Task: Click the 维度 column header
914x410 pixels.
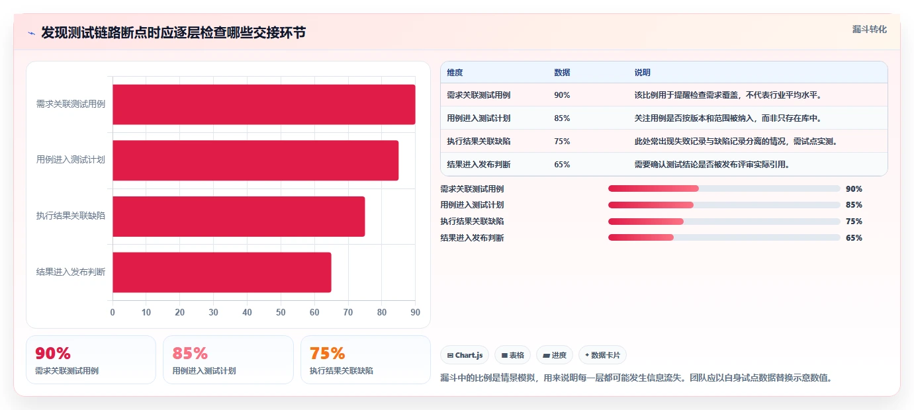Action: click(x=455, y=73)
